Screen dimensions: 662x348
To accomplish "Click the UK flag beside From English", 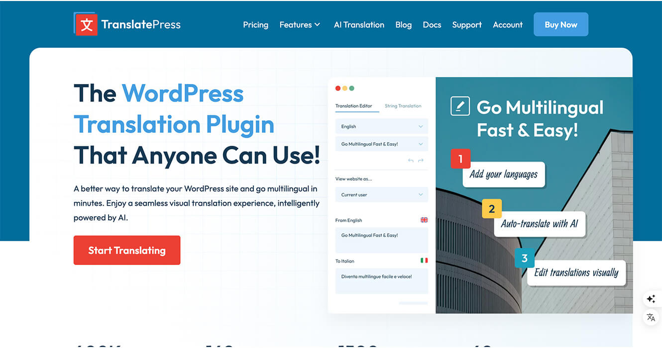I will coord(424,220).
